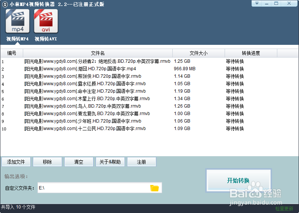The height and width of the screenshot is (213, 299).
Task: Start conversion with 开始转换 button
Action: point(238,180)
